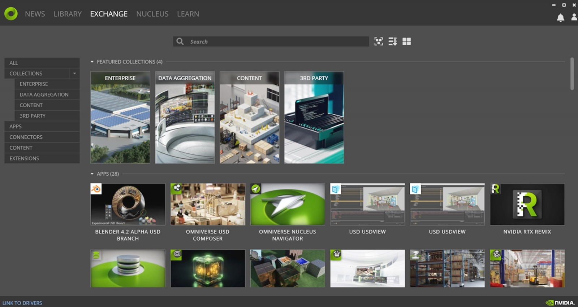This screenshot has width=578, height=307.
Task: Open the sort order icon
Action: 392,41
